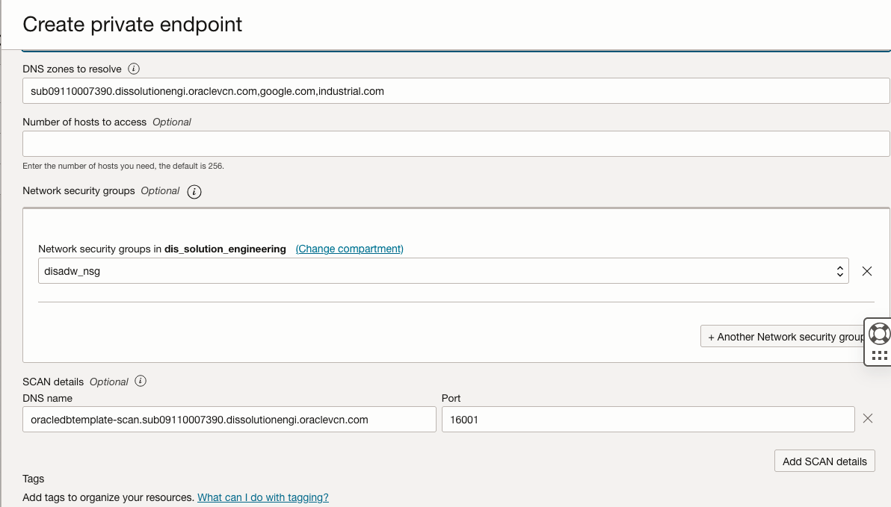View the Network security groups info tooltip

194,191
